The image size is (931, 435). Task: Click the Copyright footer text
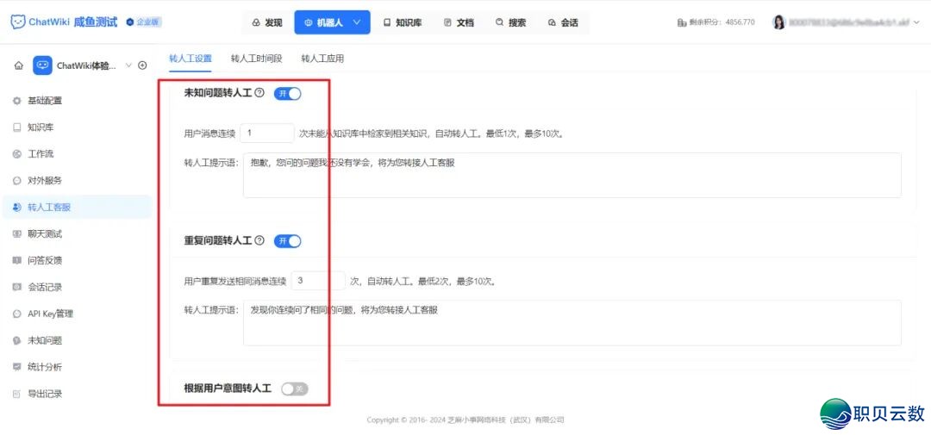465,419
